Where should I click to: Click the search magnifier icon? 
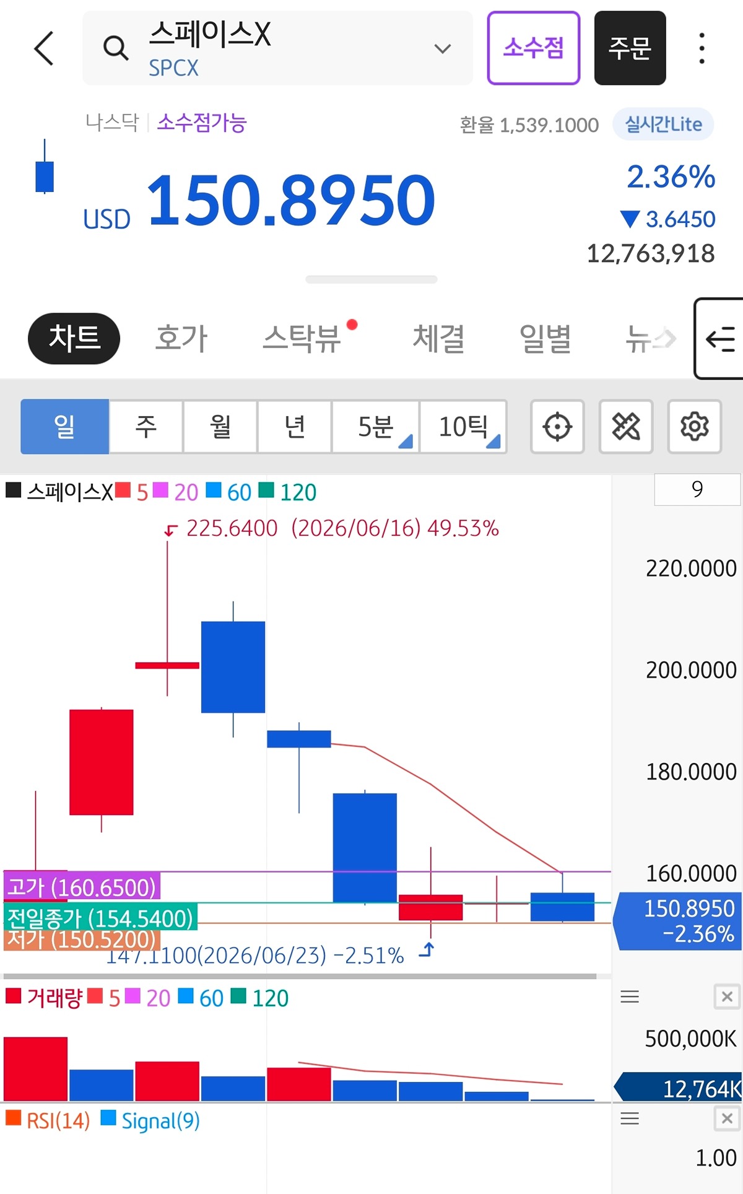[x=116, y=48]
